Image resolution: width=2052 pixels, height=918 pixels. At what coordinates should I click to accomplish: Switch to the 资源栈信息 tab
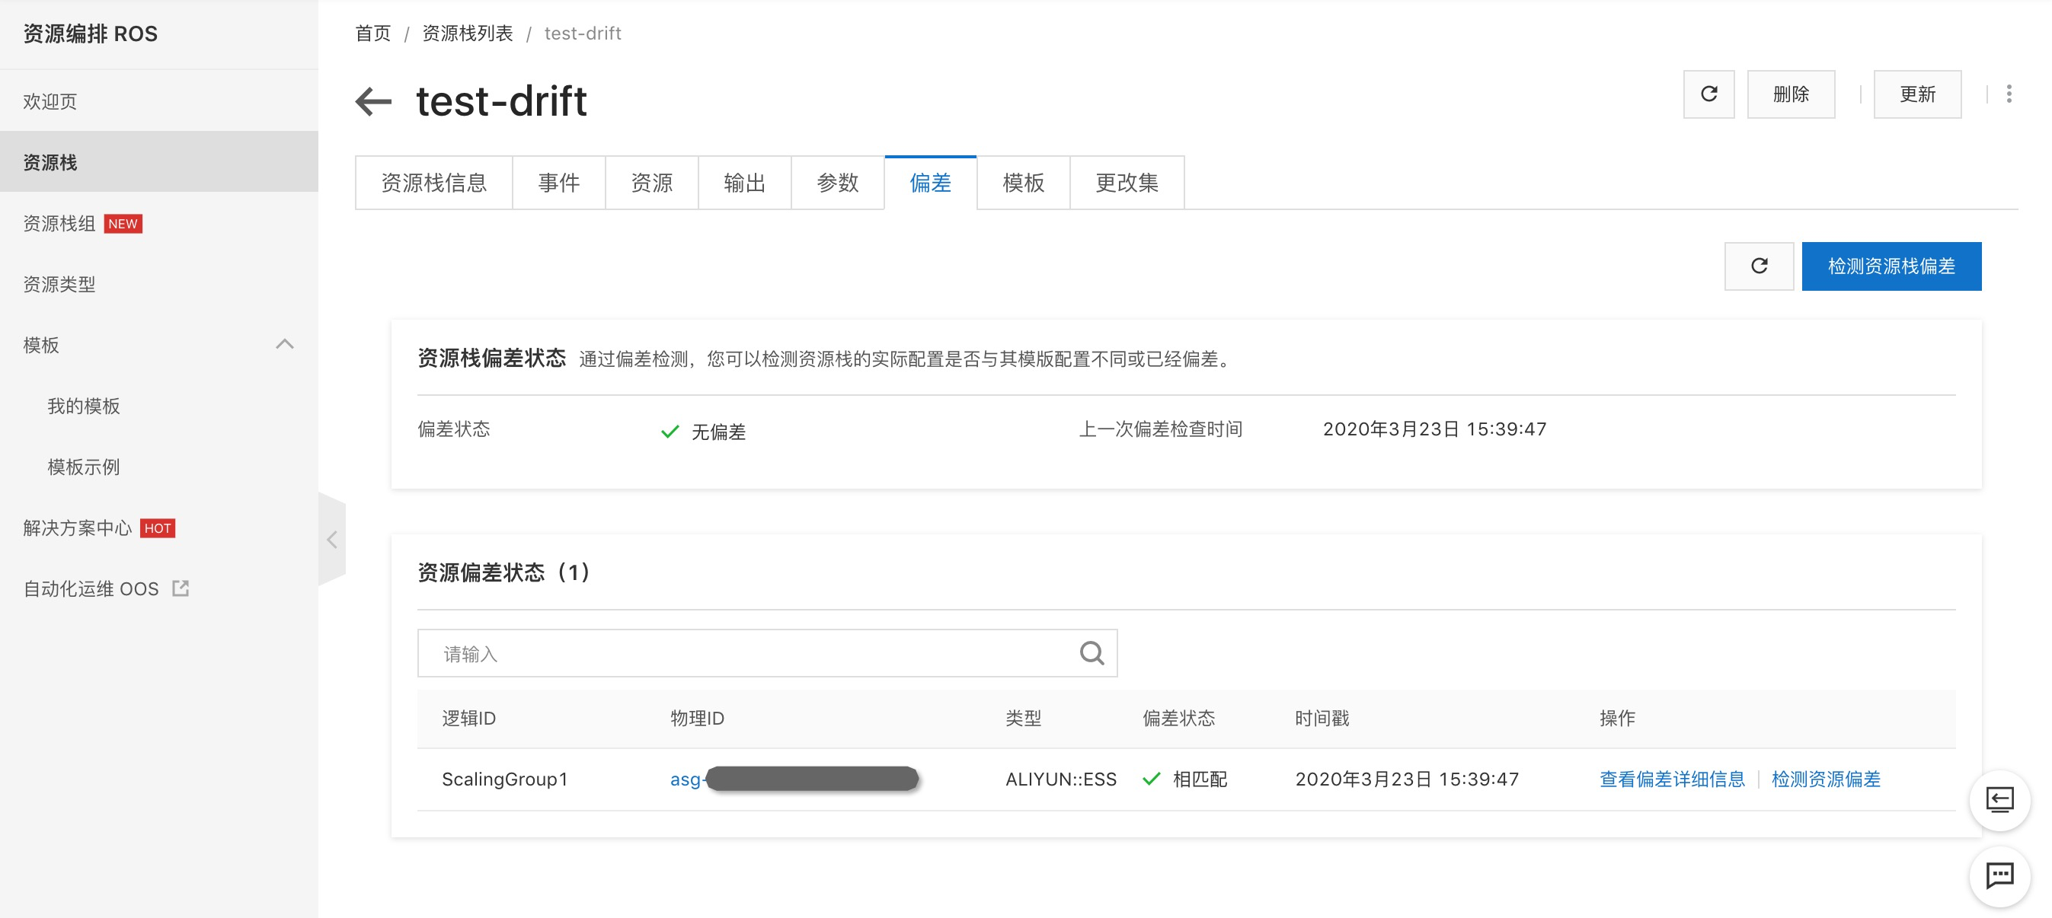tap(434, 183)
